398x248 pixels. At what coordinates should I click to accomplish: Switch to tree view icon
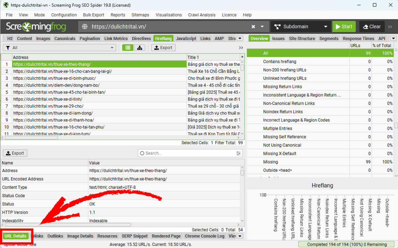point(139,48)
